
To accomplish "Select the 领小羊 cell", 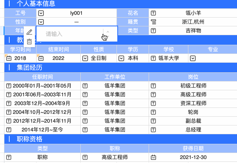I will (x=193, y=13).
